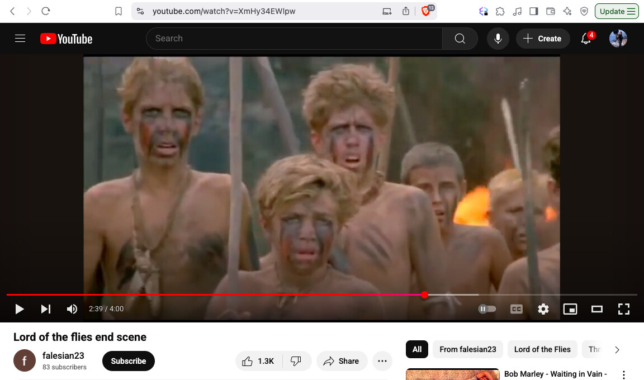Image resolution: width=644 pixels, height=380 pixels.
Task: Dislike this video
Action: point(296,360)
